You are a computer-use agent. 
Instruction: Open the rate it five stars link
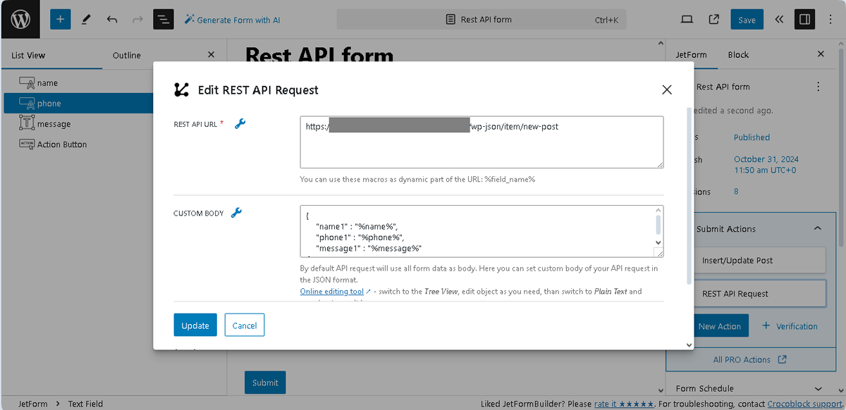coord(624,404)
